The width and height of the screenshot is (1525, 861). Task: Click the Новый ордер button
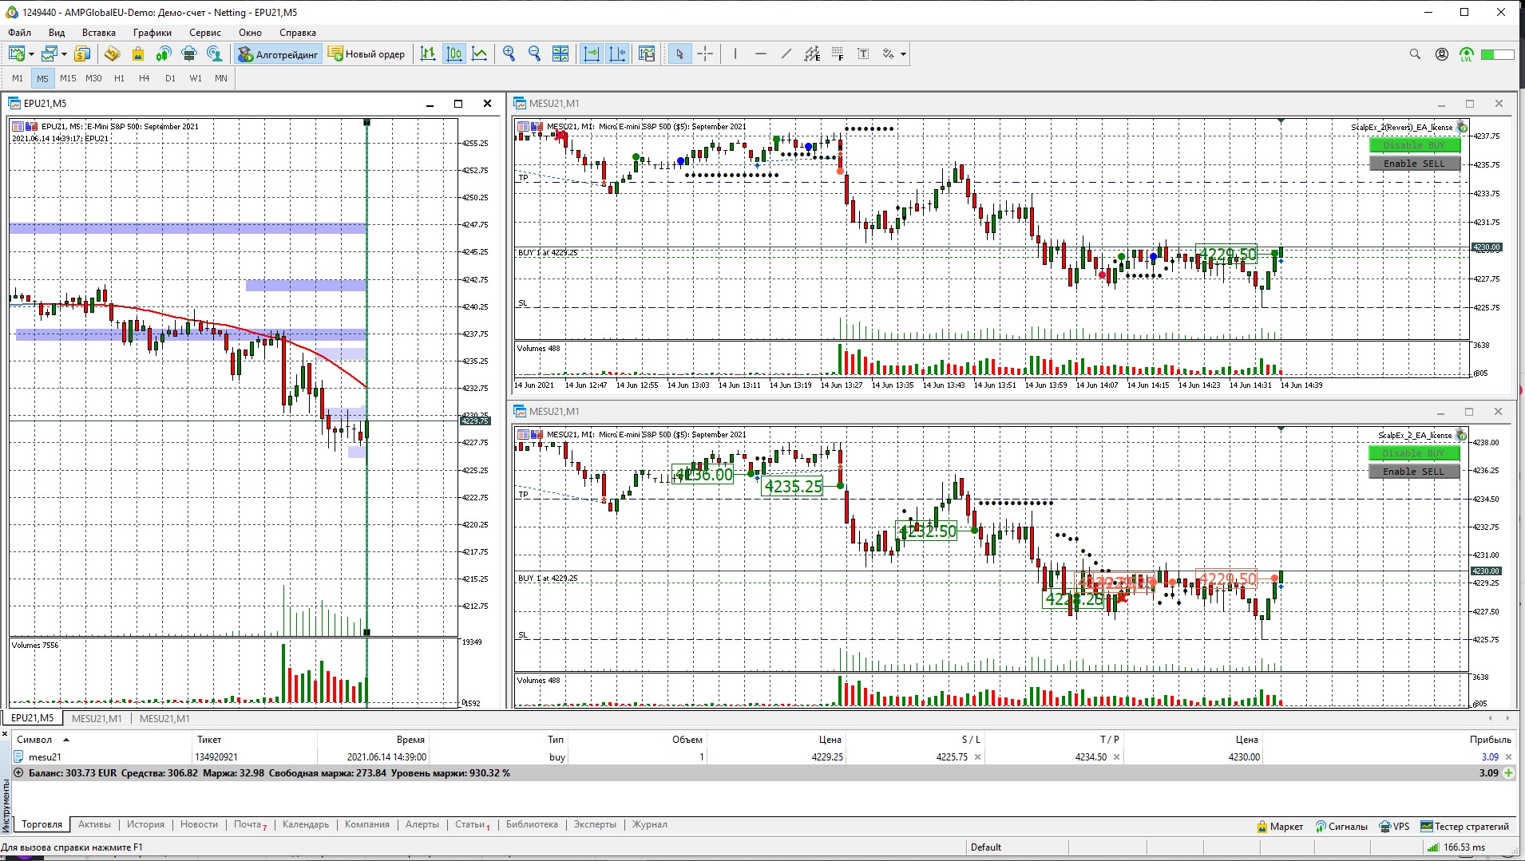[366, 54]
